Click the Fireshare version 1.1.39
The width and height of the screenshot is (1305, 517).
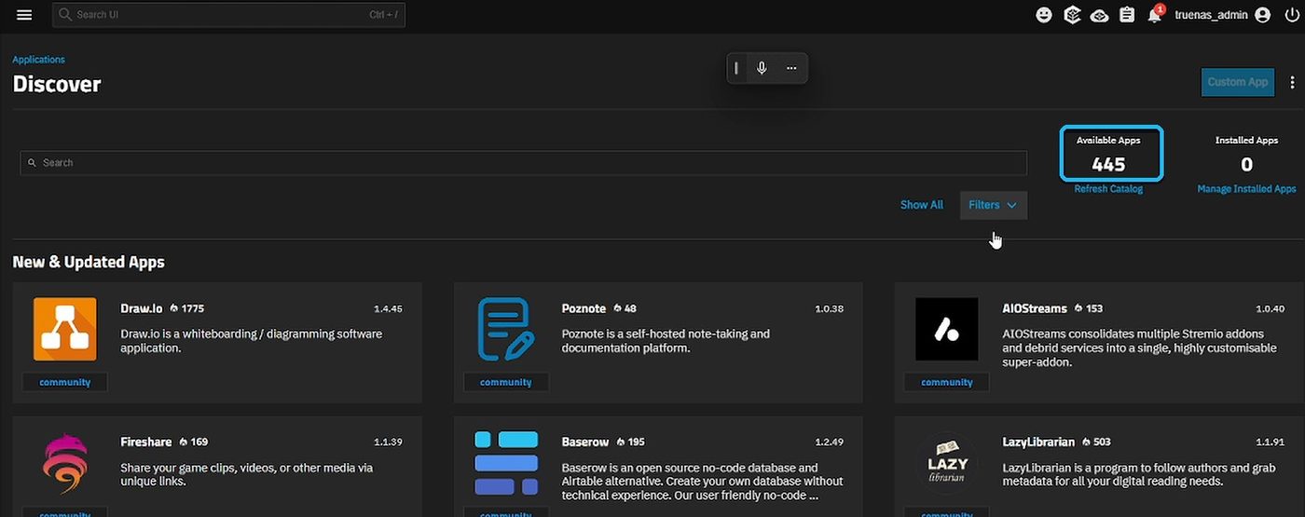pos(388,442)
